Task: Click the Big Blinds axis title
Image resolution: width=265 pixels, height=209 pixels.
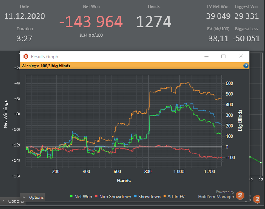Action: [240, 120]
